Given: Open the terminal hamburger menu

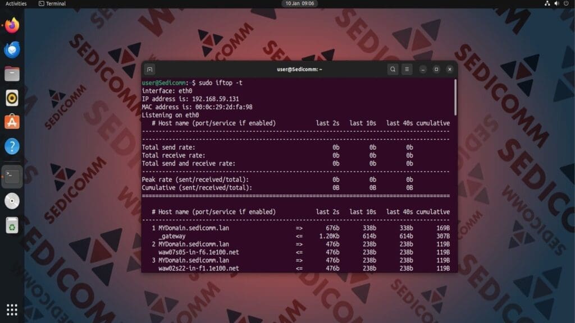Looking at the screenshot, I should coord(407,69).
